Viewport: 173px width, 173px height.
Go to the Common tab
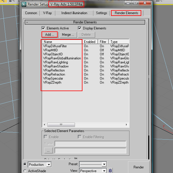(x=31, y=13)
